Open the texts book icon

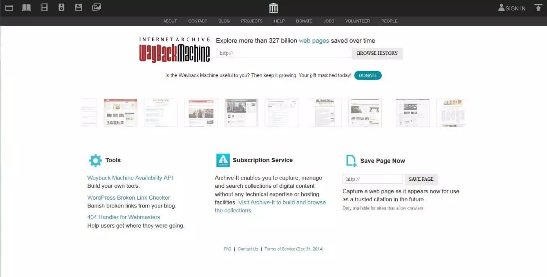point(26,7)
